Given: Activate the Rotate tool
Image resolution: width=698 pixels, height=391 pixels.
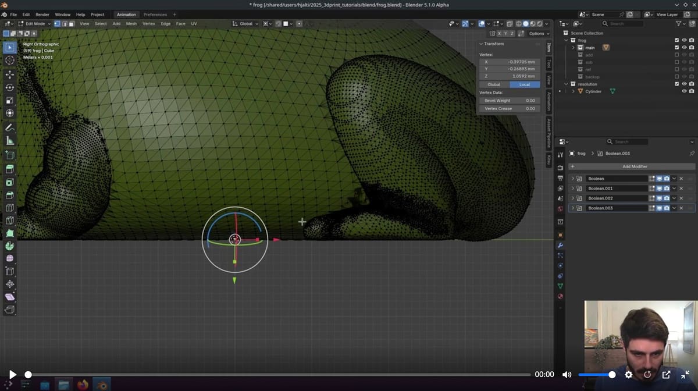Looking at the screenshot, I should pos(10,87).
